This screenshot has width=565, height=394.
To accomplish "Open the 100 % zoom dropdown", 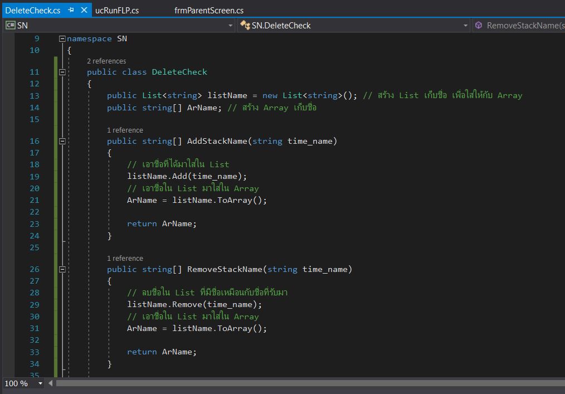I will [40, 383].
